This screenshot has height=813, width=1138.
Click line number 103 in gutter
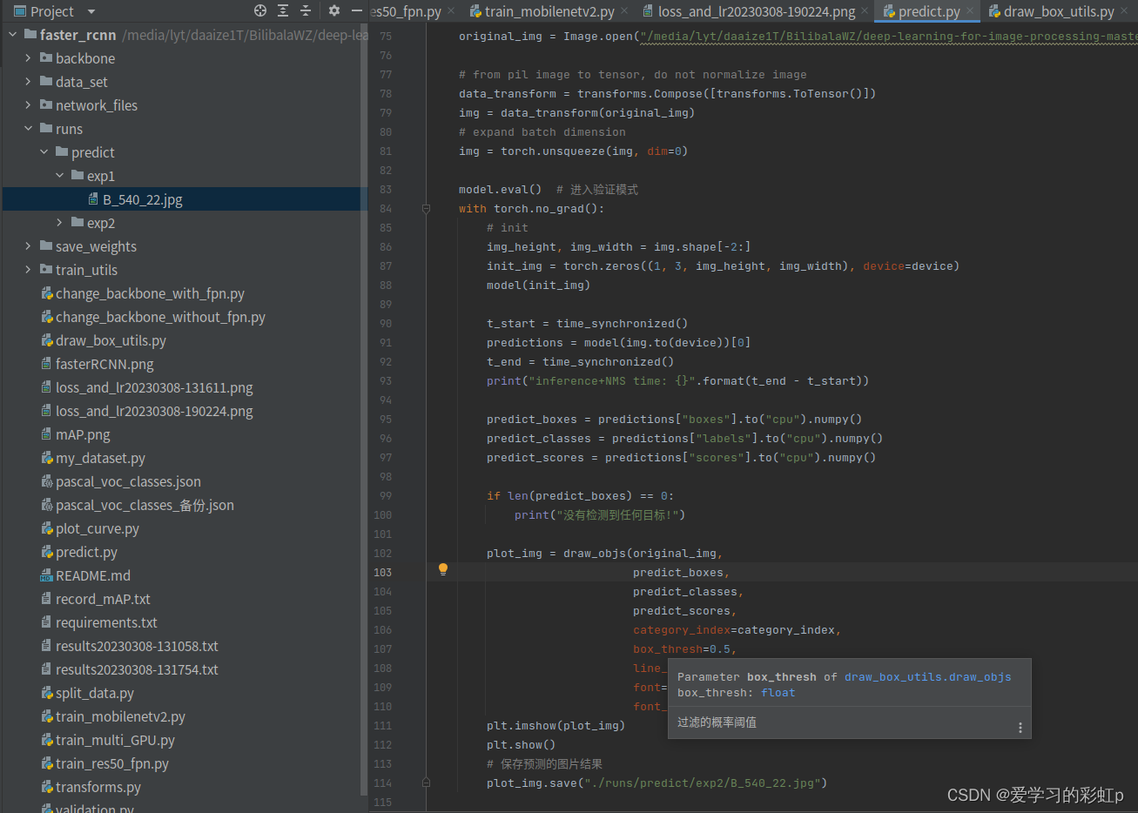pyautogui.click(x=383, y=572)
